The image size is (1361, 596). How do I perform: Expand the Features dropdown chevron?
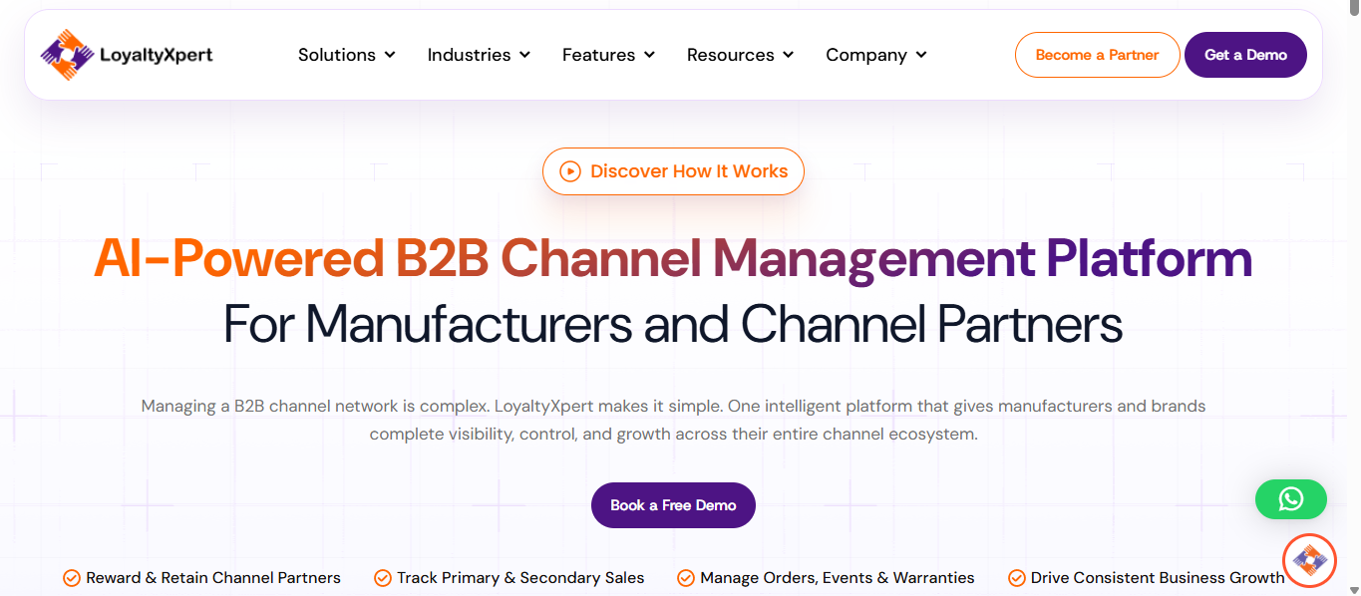(649, 55)
